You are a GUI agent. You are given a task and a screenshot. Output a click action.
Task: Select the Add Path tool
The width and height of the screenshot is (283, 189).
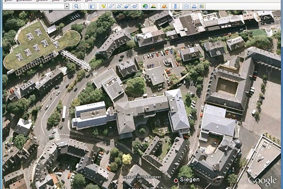tap(119, 6)
